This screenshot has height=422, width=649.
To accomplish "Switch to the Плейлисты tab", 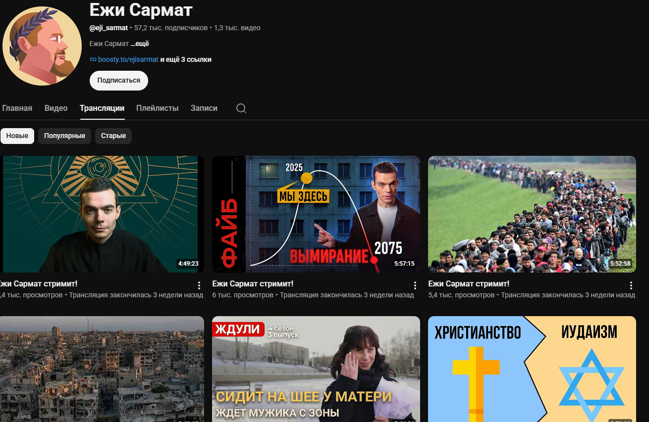I will 158,108.
